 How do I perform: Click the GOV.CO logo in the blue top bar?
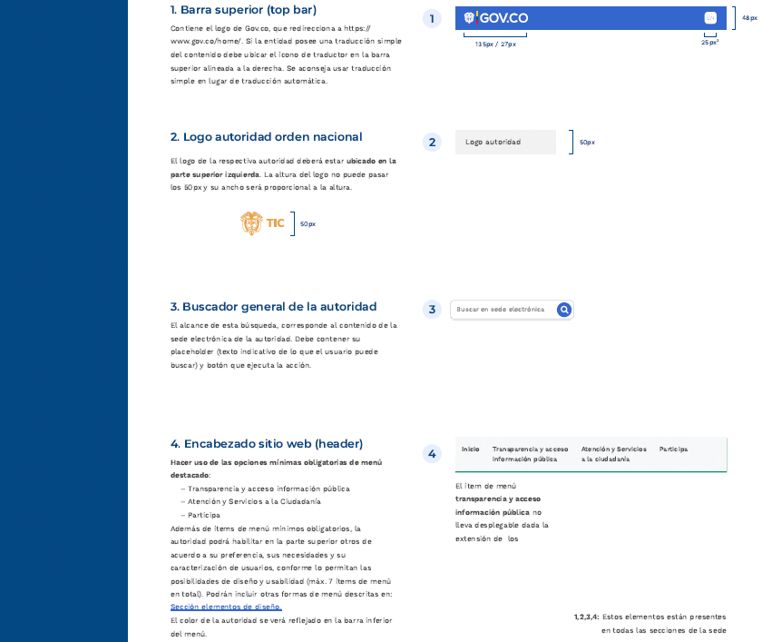tap(495, 18)
